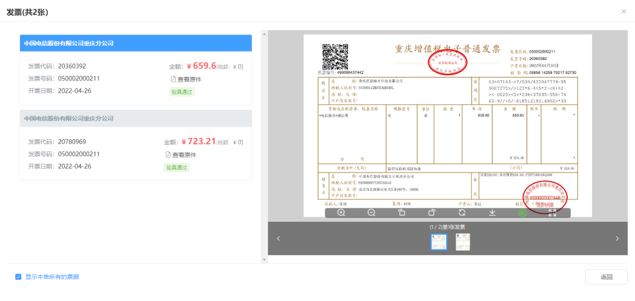The height and width of the screenshot is (301, 635).
Task: Reset the invoice view with refresh icon
Action: (462, 213)
